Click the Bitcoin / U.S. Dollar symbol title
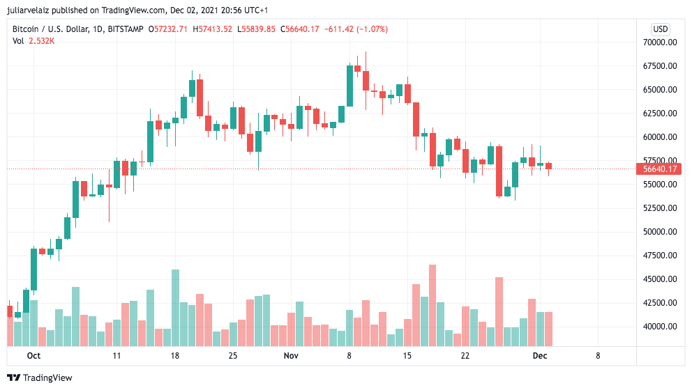 (x=50, y=29)
